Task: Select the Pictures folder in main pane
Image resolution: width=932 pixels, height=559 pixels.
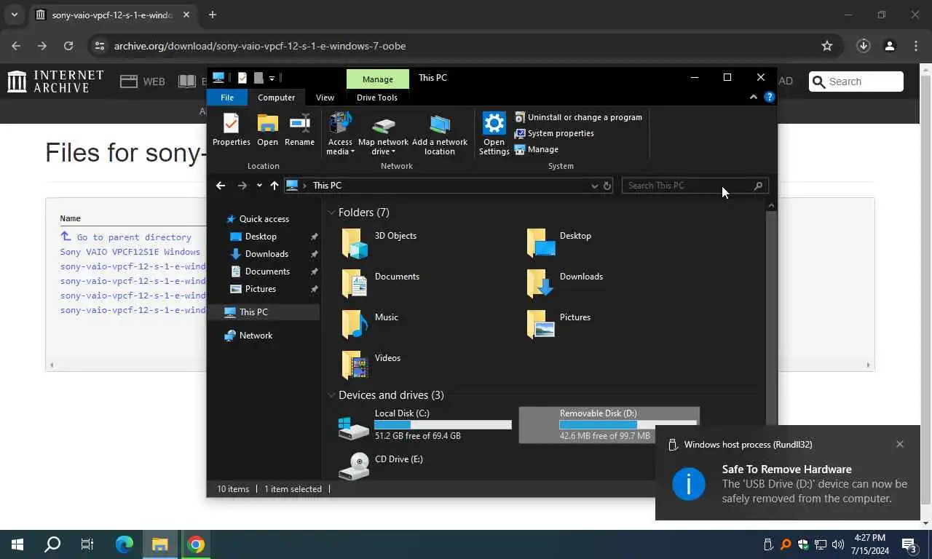Action: (558, 324)
